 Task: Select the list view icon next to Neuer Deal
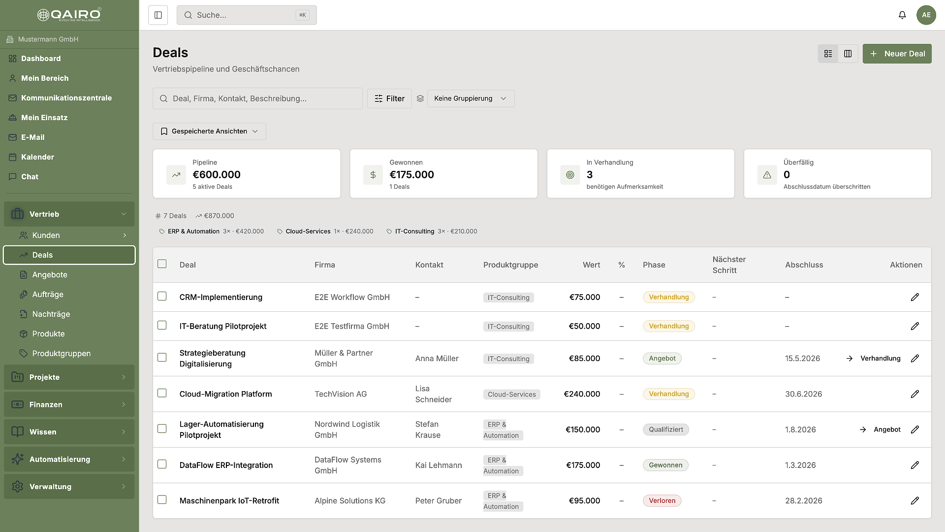pyautogui.click(x=828, y=53)
